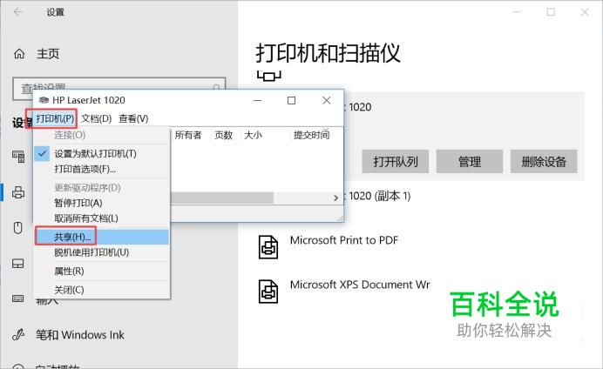Click the HP LaserJet 1020 title bar icon
Screen dimensions: 603x369
[44, 100]
